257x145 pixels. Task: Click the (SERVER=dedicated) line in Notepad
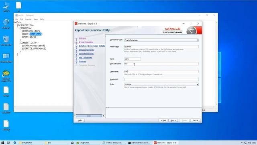(33, 46)
